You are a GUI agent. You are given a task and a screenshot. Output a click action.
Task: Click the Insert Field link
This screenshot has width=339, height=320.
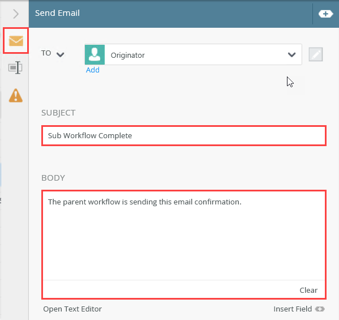293,309
